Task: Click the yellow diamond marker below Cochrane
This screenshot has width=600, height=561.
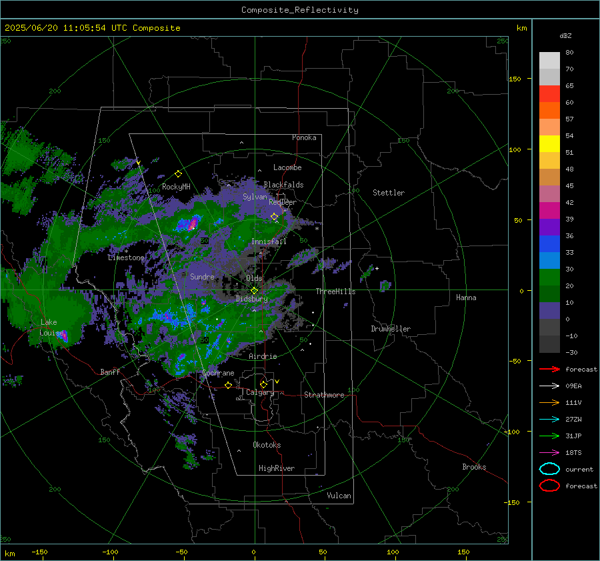Action: [228, 385]
